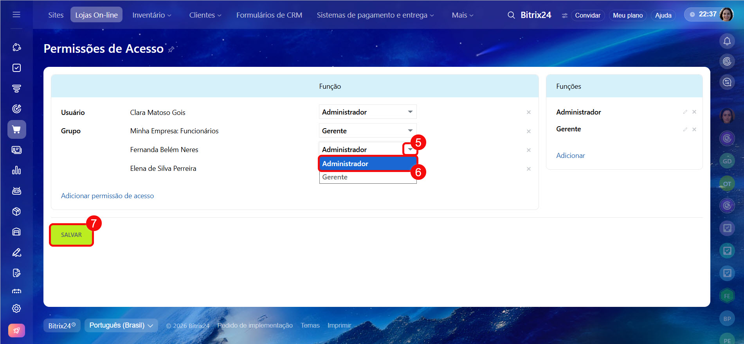Click the SALVAR button
The width and height of the screenshot is (744, 344).
coord(71,235)
